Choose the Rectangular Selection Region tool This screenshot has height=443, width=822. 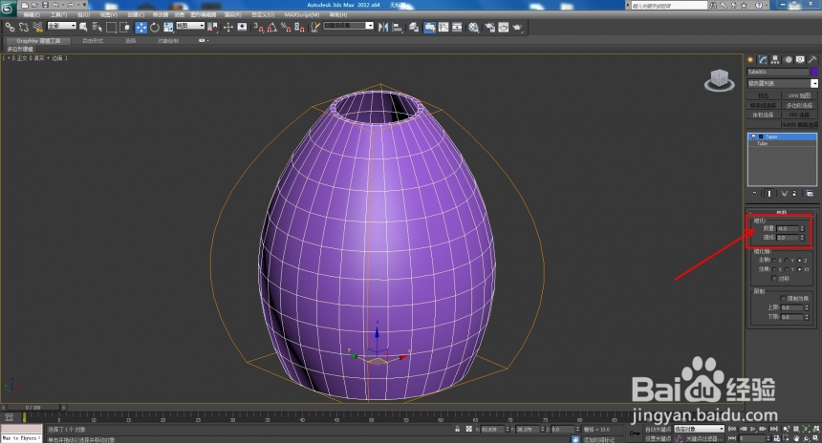point(111,27)
